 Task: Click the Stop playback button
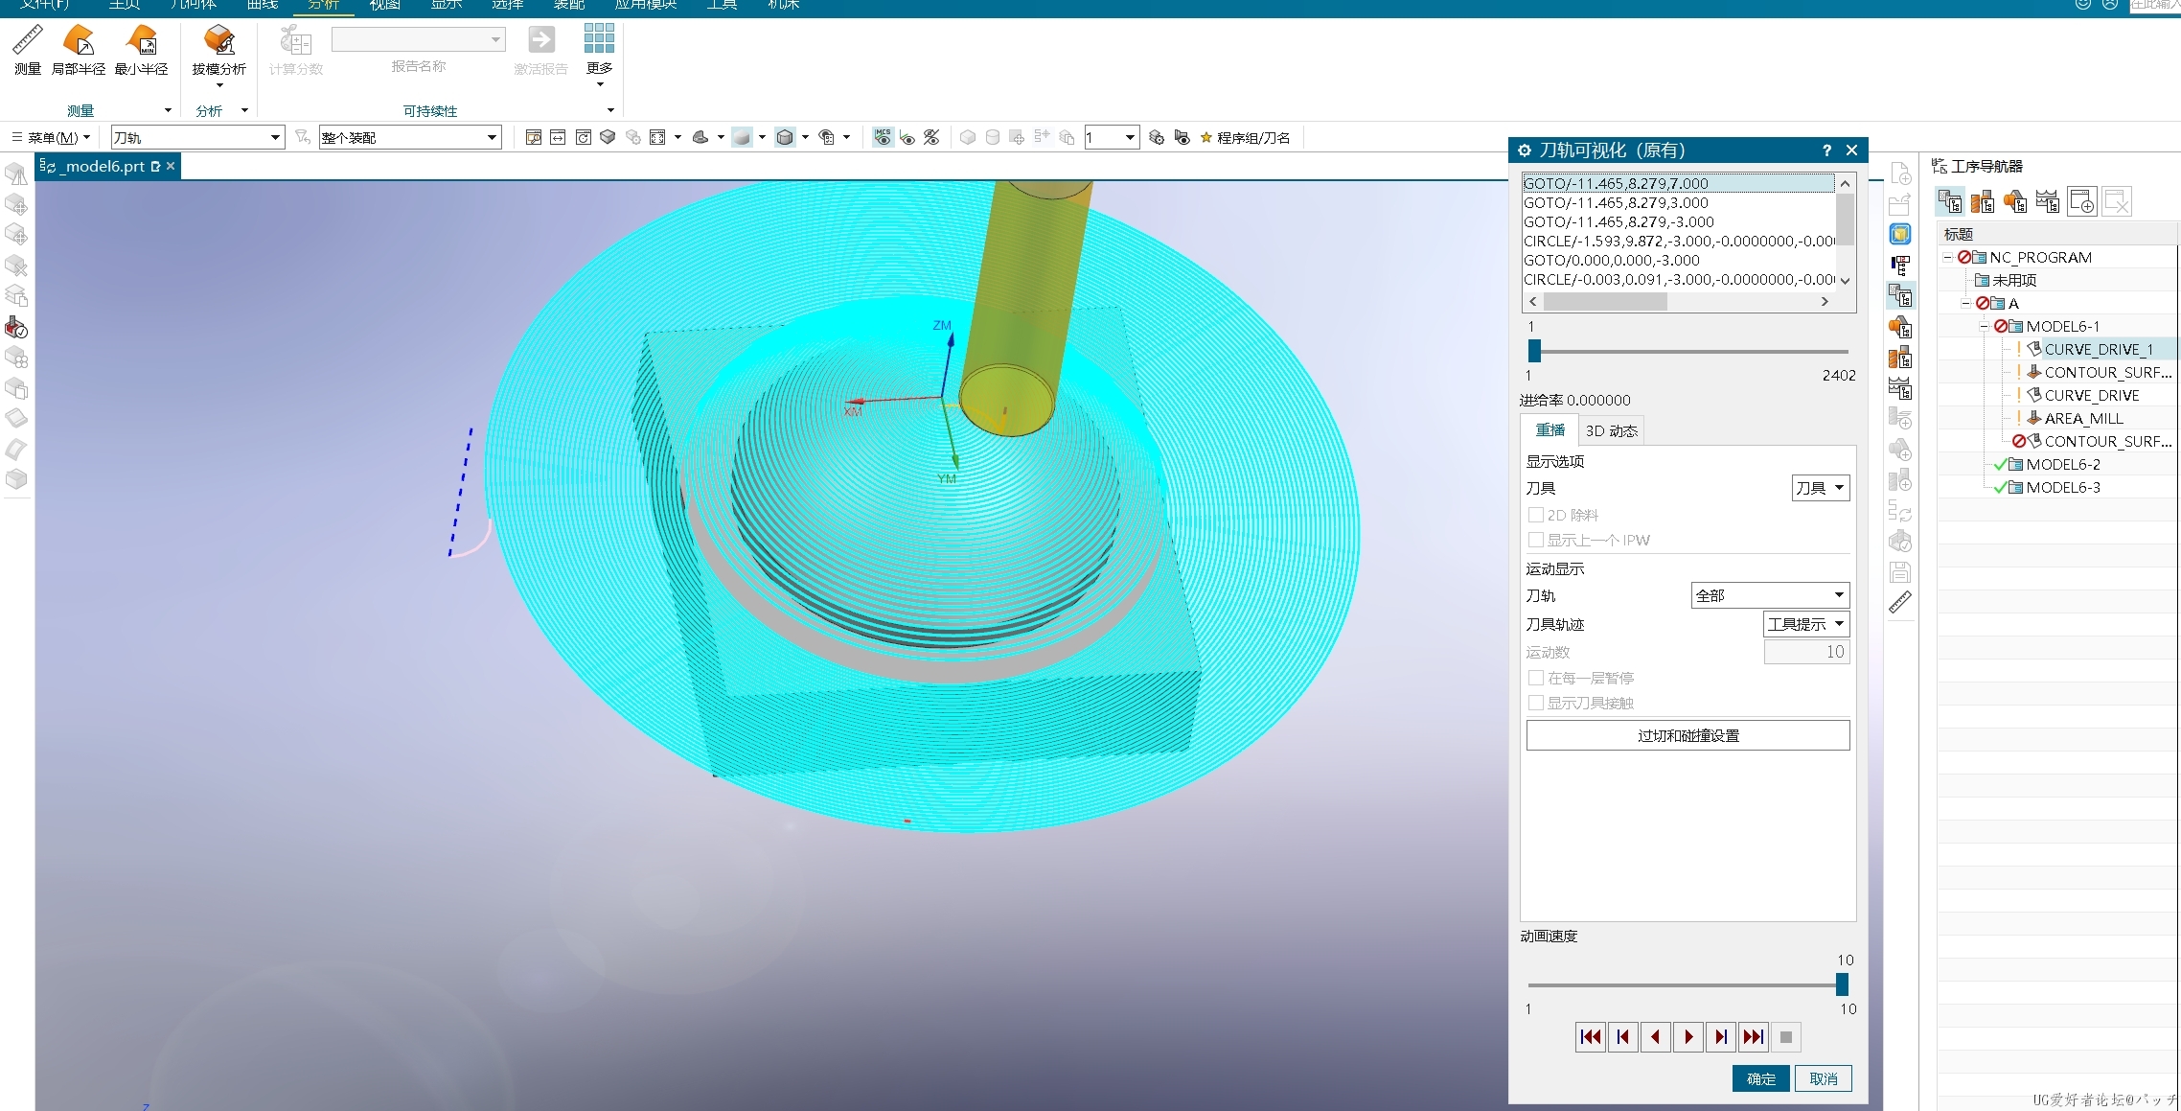1786,1036
